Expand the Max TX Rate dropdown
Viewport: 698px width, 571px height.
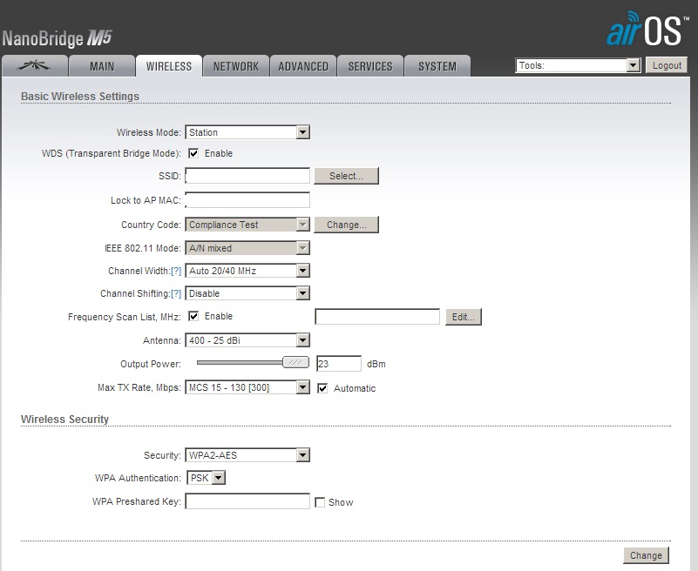pyautogui.click(x=247, y=387)
